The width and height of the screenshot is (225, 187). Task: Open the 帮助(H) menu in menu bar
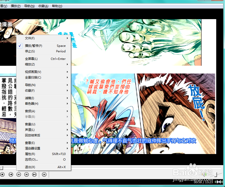(57, 6)
